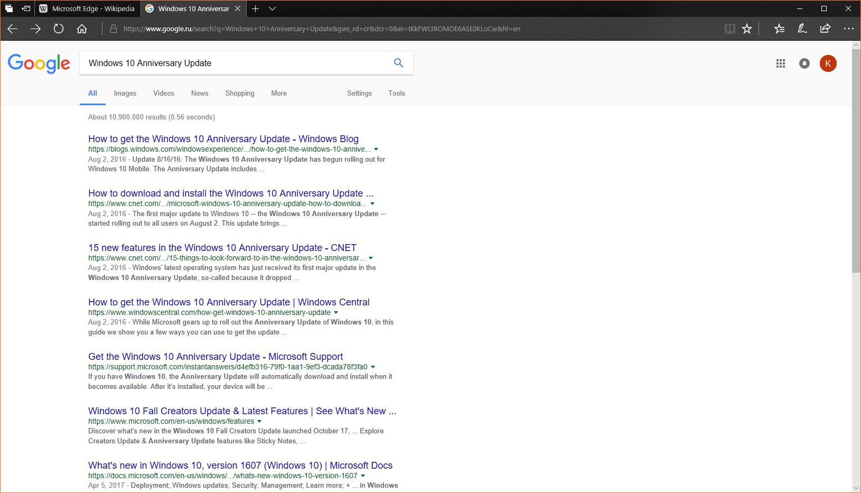Set these tabs aside
Viewport: 861px width, 493px height.
click(x=26, y=8)
